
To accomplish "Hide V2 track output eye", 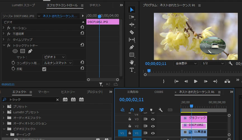I will 153,126.
